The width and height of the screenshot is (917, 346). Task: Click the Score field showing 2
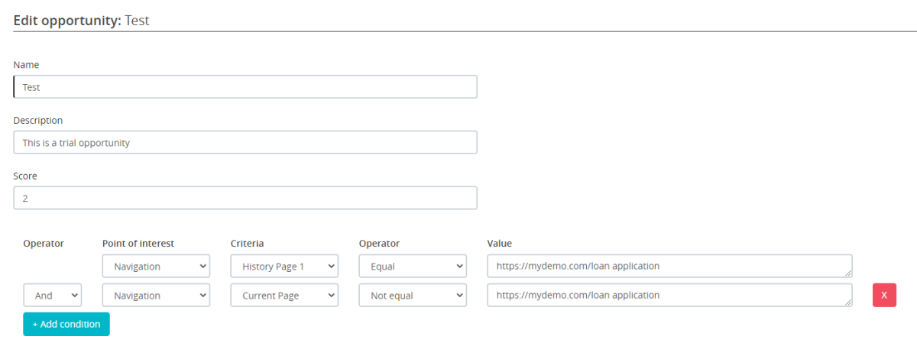point(245,198)
